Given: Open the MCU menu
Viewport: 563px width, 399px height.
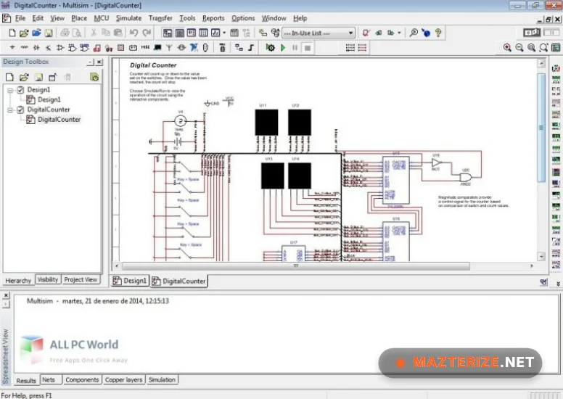Looking at the screenshot, I should (x=102, y=18).
